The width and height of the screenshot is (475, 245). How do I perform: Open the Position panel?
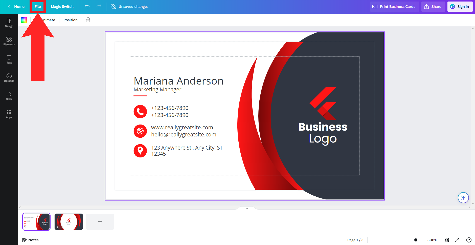click(71, 20)
